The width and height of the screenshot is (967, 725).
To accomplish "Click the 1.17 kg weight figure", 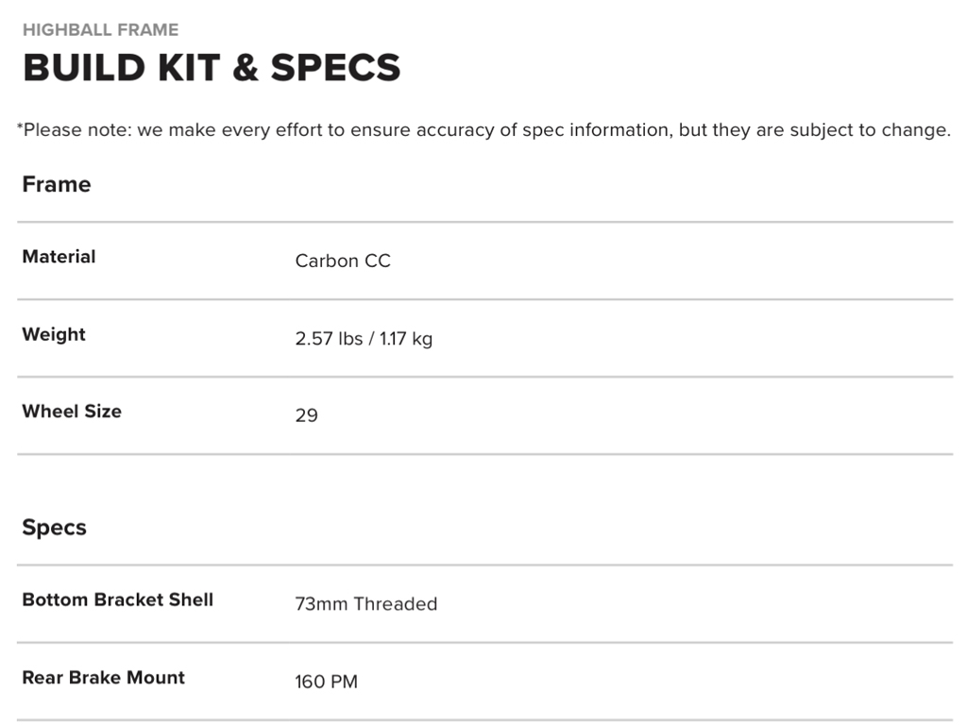I will point(406,338).
